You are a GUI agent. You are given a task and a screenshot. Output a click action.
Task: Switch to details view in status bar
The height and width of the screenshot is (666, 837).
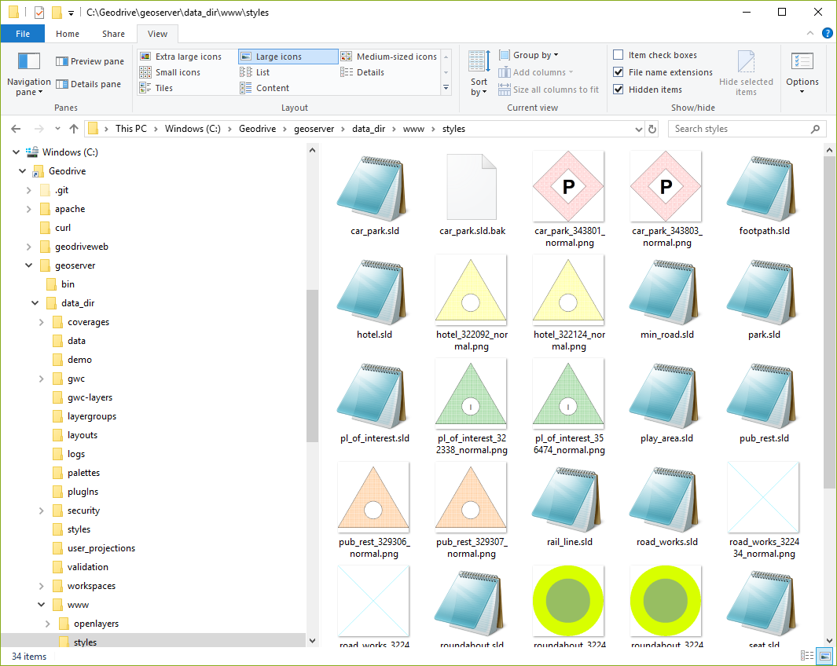tap(807, 656)
